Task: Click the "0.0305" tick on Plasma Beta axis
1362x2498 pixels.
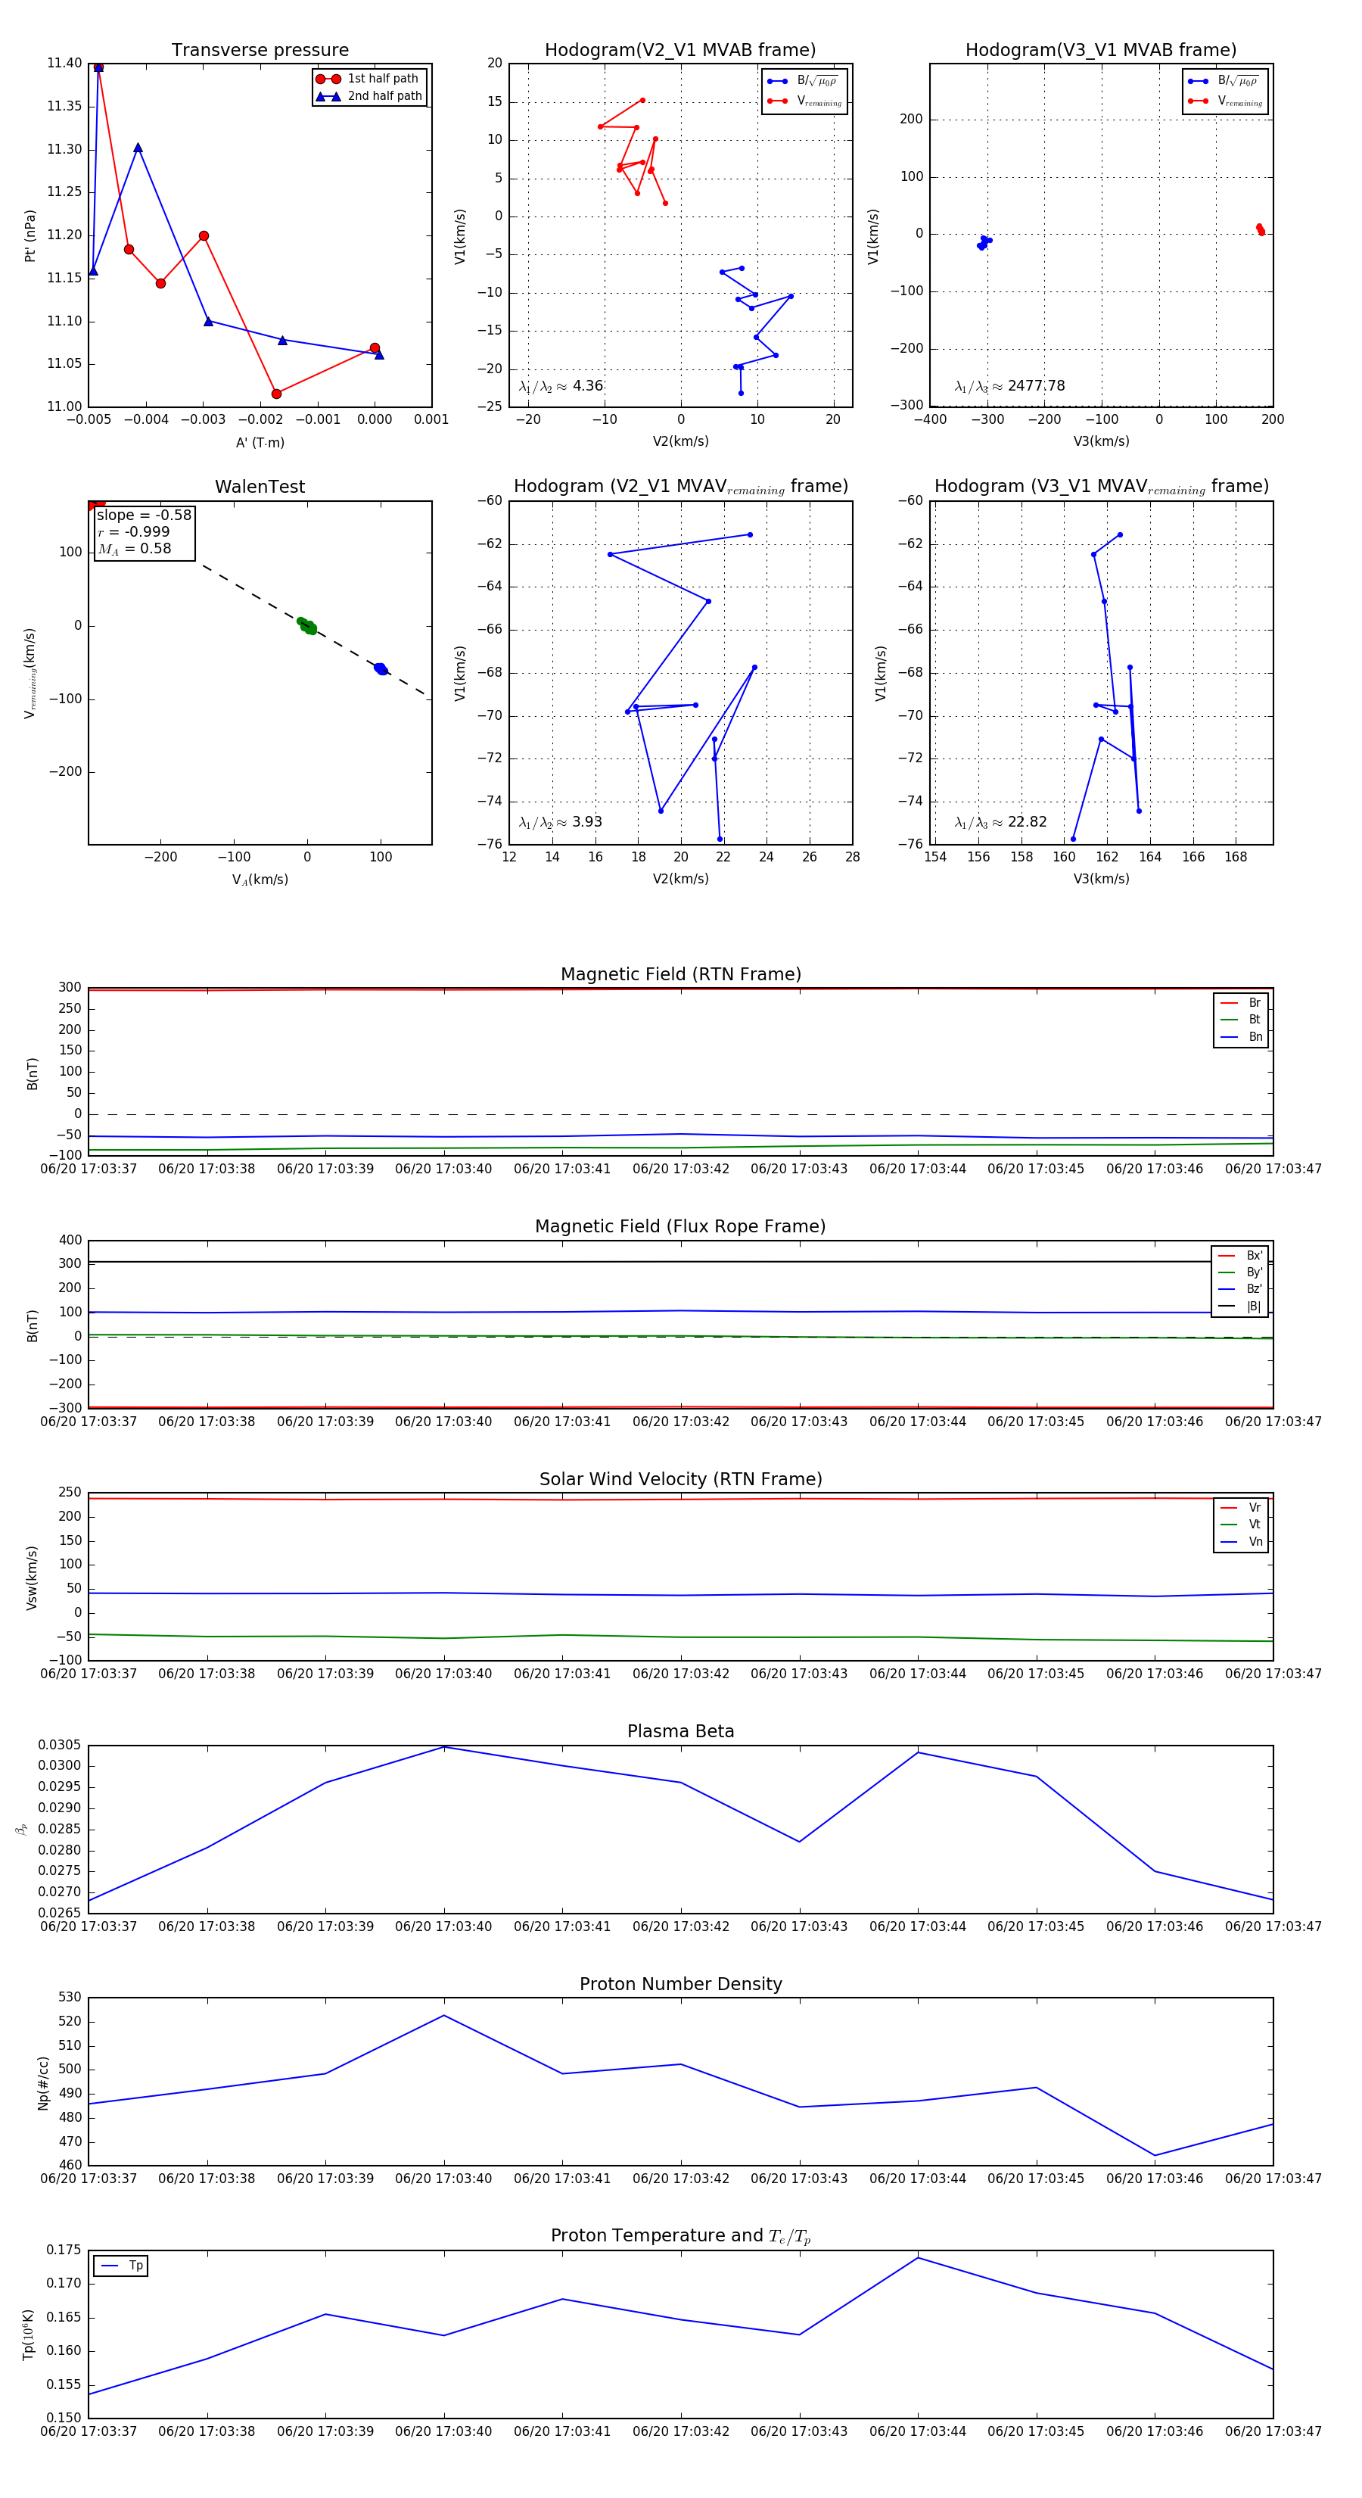Action: click(x=60, y=1746)
